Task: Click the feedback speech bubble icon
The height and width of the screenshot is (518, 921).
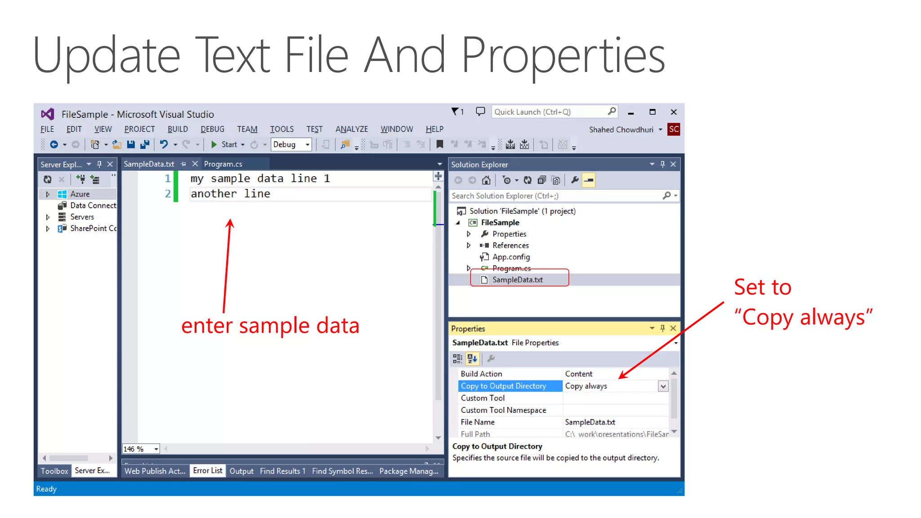Action: point(480,111)
